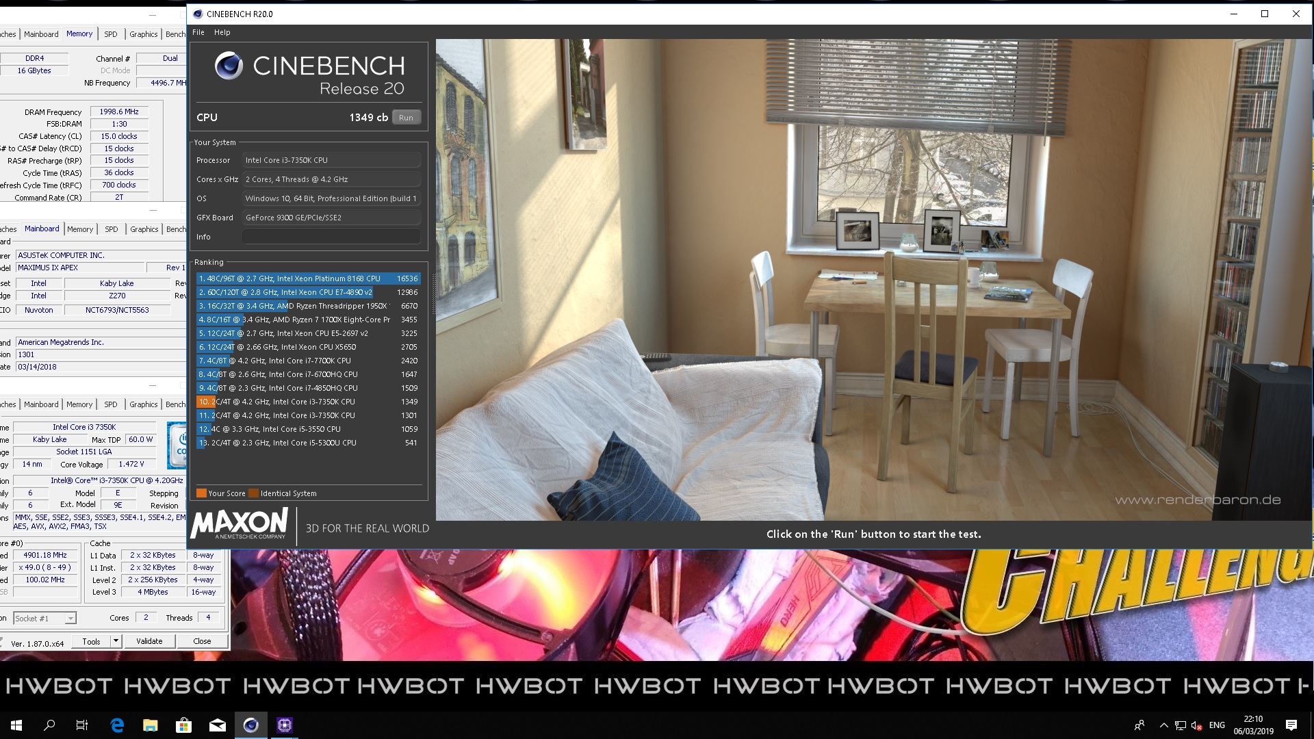Open Microsoft Store from the taskbar

183,725
